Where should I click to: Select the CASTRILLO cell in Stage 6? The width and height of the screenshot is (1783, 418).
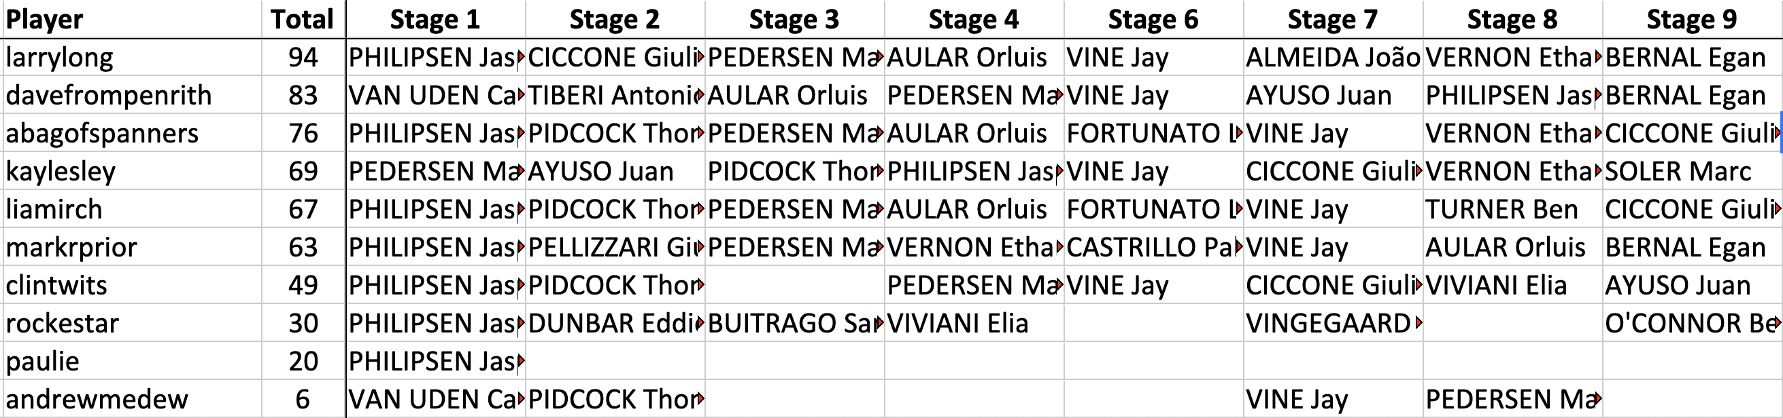pos(1153,248)
